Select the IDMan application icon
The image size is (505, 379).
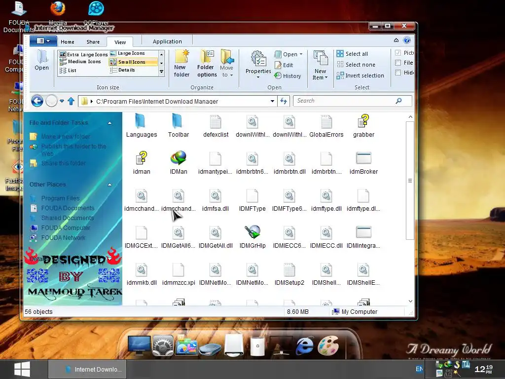click(179, 163)
